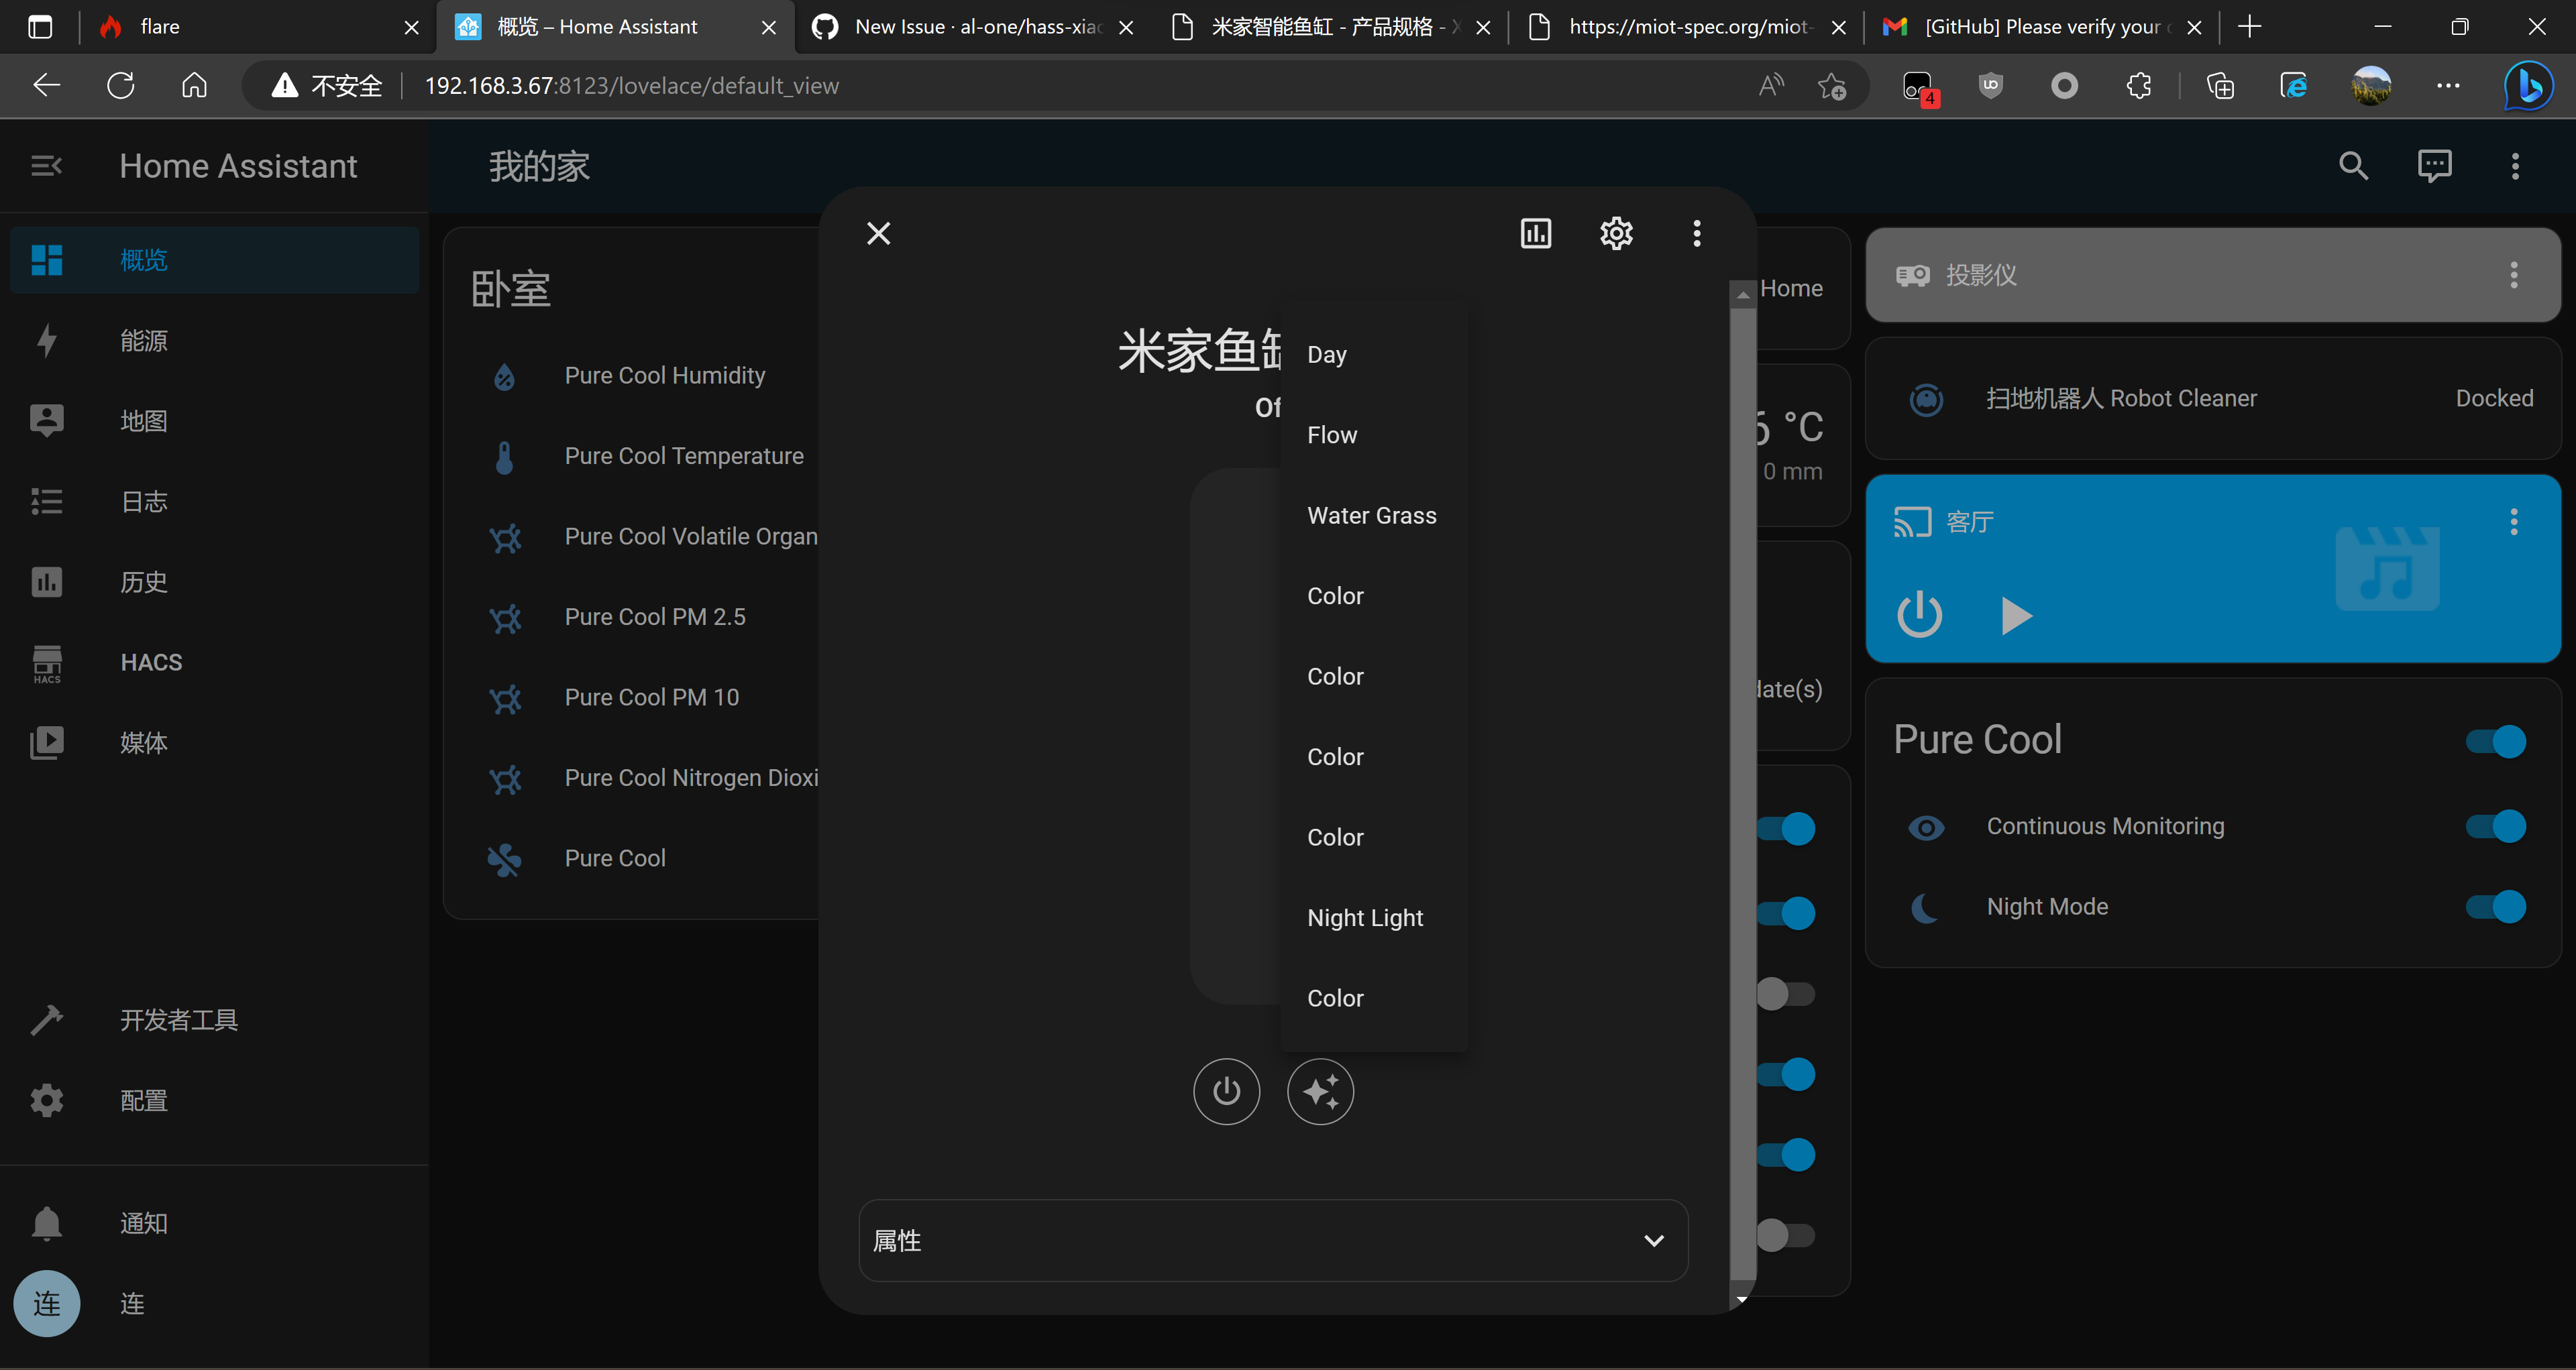Open the fish tank three-dot overflow menu
Viewport: 2576px width, 1370px height.
tap(1696, 233)
